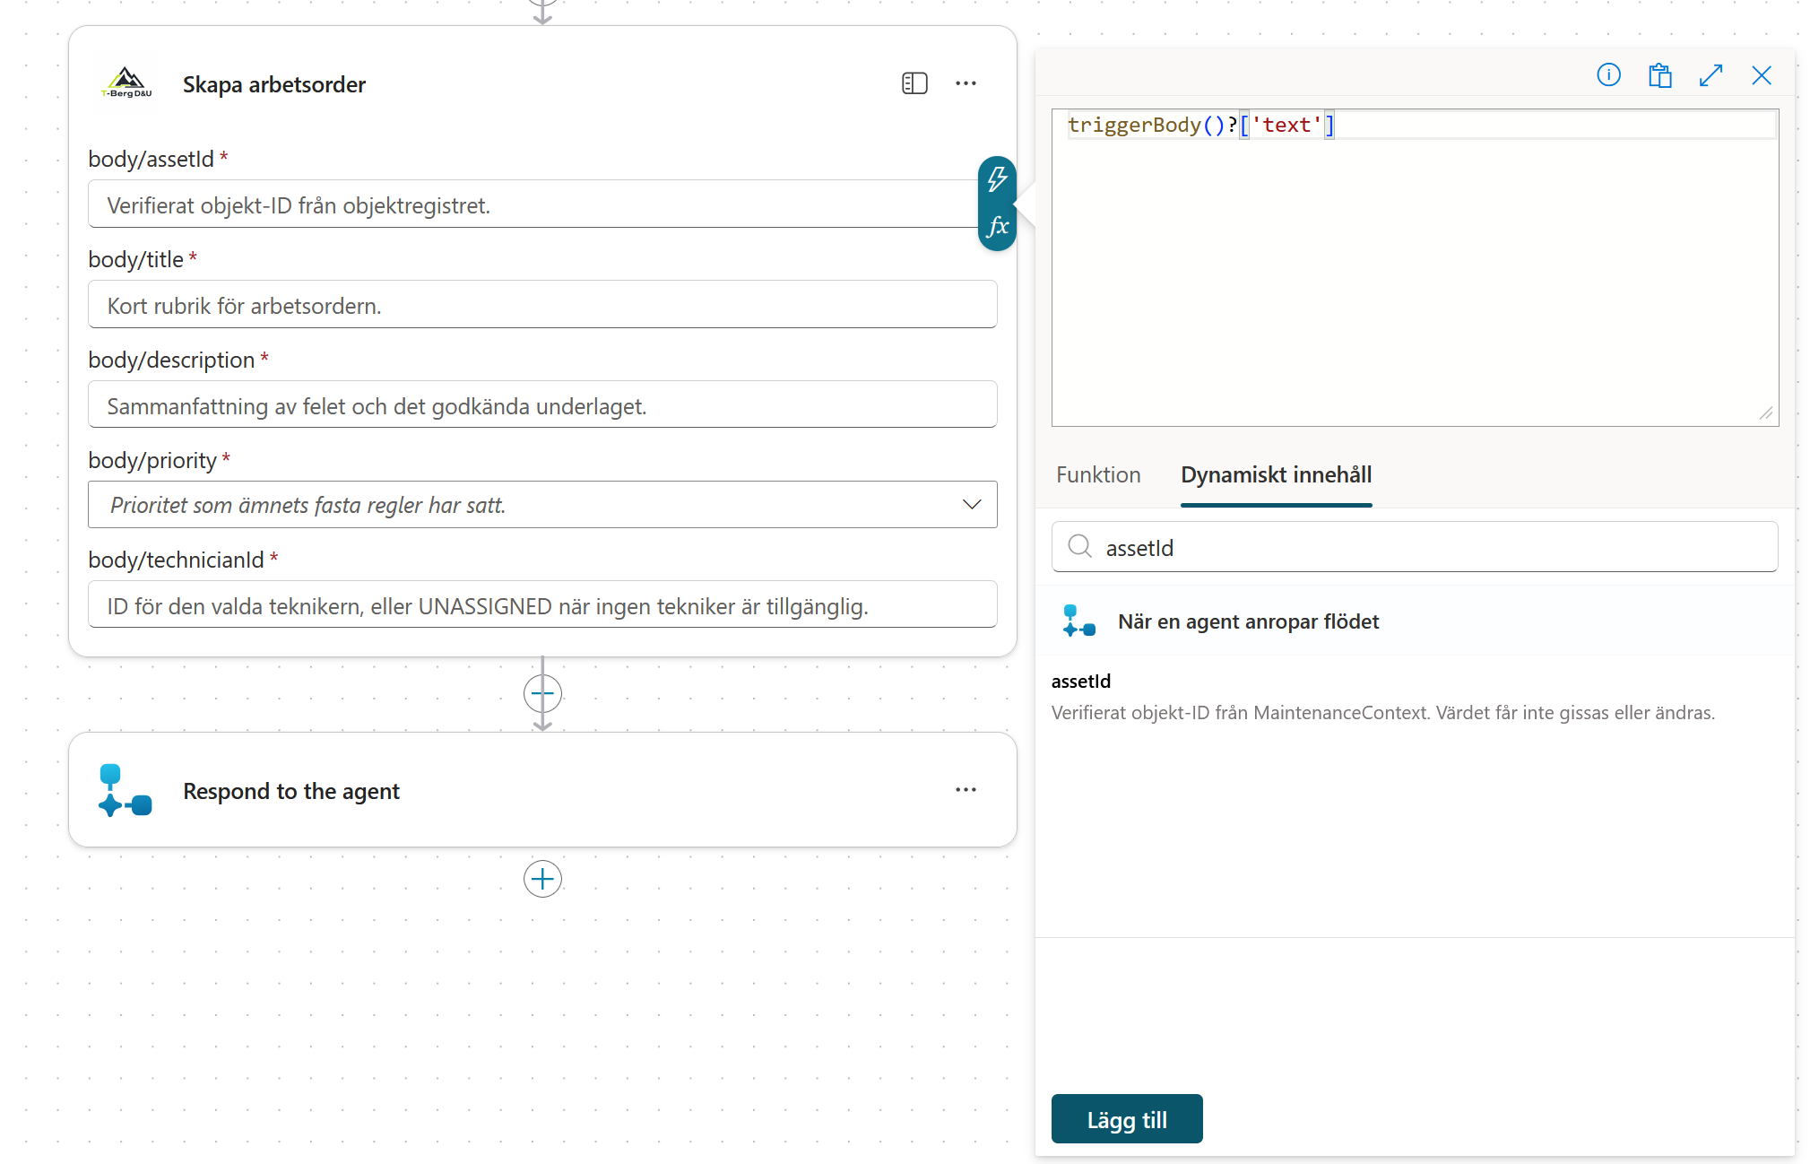Switch to the Funktion tab
The width and height of the screenshot is (1810, 1164).
(x=1098, y=474)
